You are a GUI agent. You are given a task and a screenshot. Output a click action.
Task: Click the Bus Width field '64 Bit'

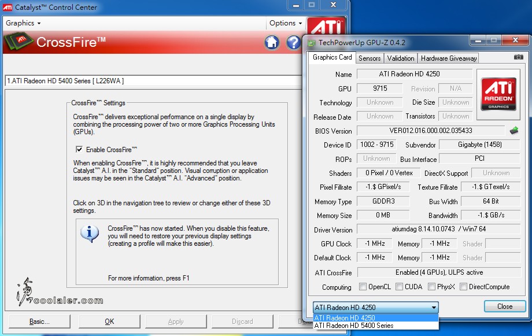[x=490, y=201]
